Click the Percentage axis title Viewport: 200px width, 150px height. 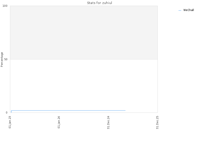[2, 59]
